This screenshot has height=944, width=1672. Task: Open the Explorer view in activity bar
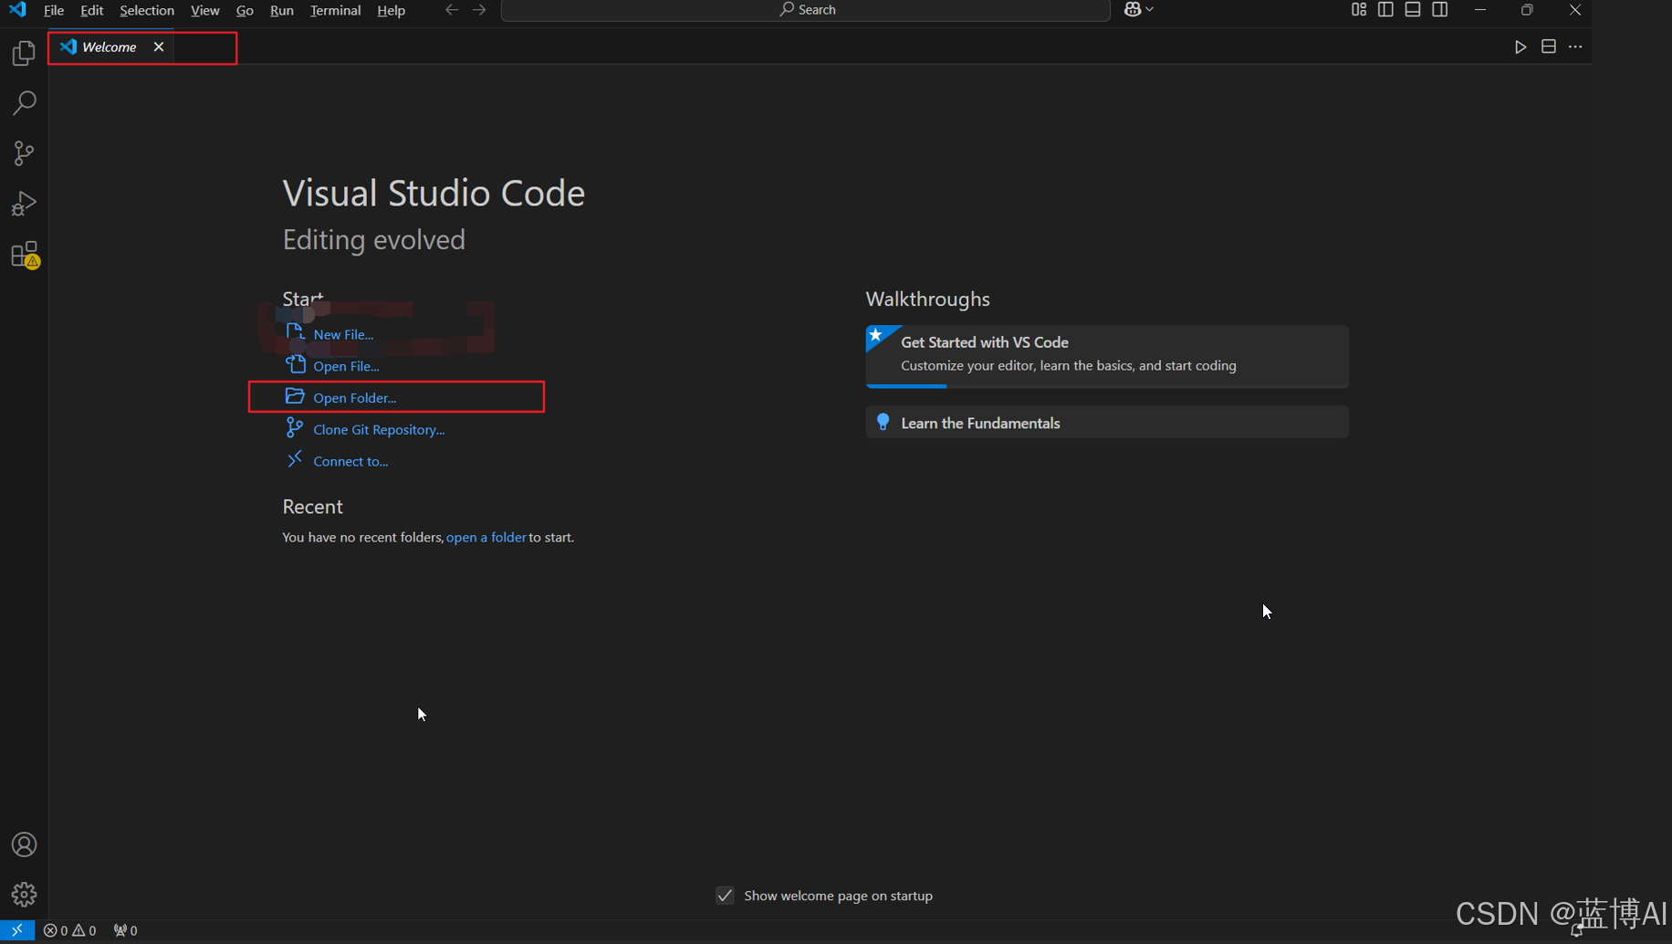24,54
